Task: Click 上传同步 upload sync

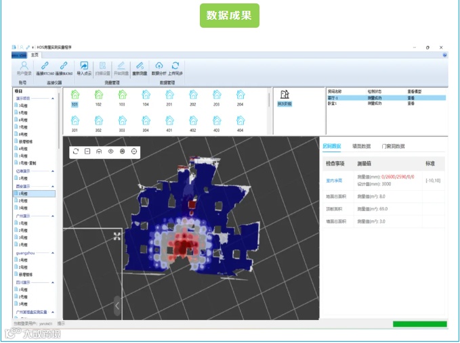Action: coord(175,68)
